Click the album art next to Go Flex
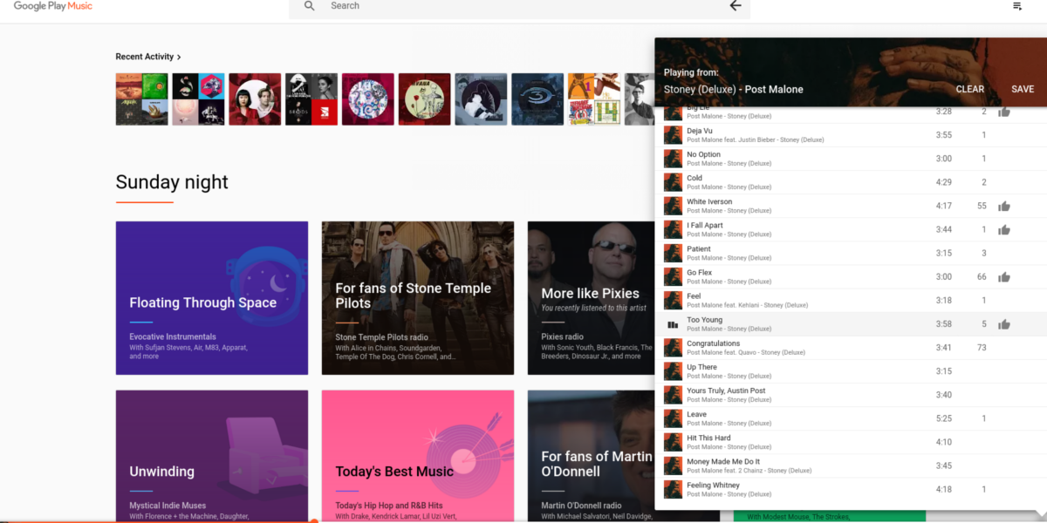The height and width of the screenshot is (523, 1047). 673,276
